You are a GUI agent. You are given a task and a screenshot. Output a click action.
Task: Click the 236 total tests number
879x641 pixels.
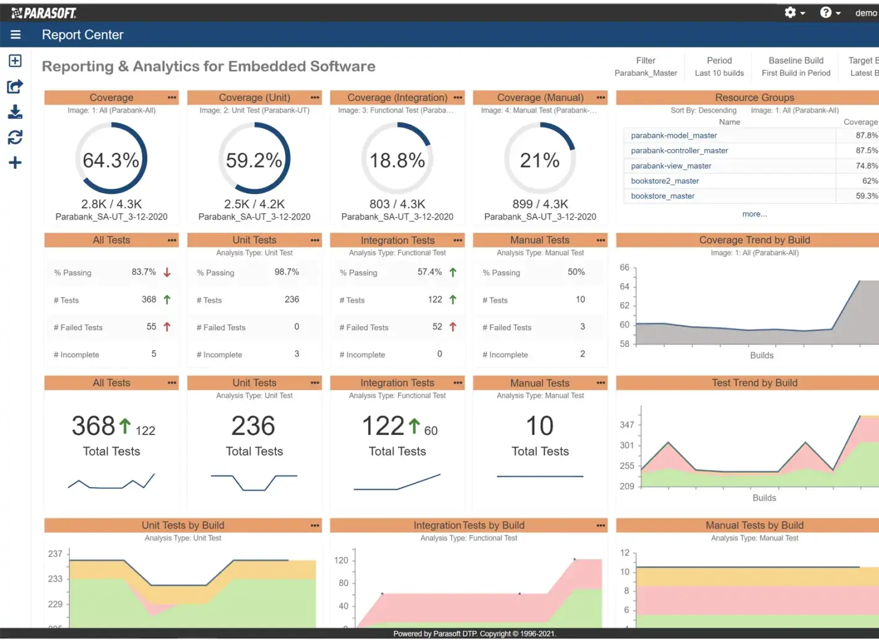[253, 426]
